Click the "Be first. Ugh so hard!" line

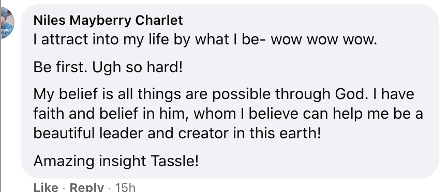(108, 67)
